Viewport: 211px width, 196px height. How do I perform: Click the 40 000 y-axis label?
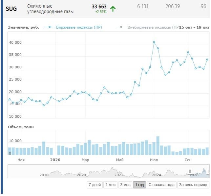[15, 42]
